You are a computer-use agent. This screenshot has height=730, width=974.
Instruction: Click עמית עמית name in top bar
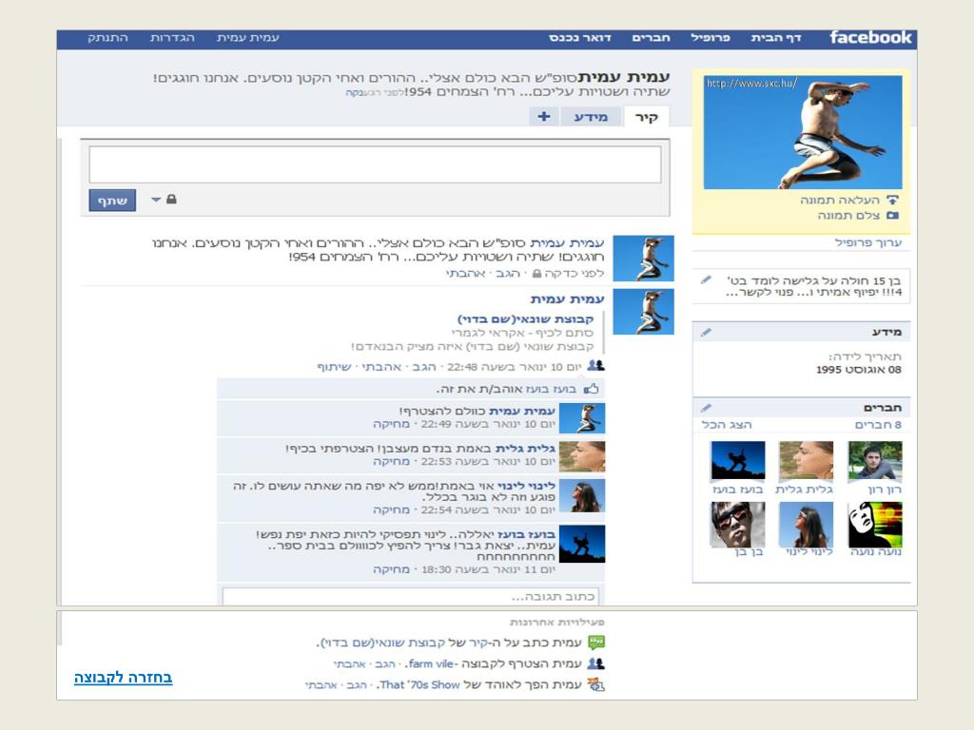pos(248,38)
